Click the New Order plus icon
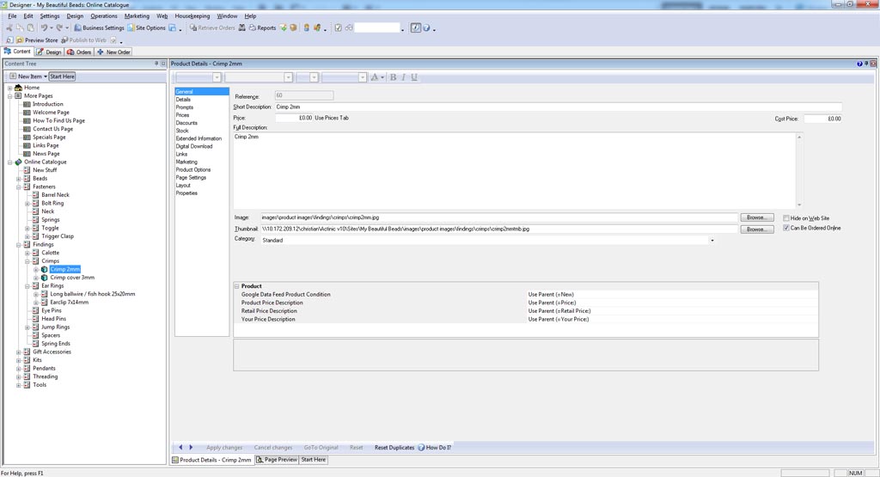The image size is (880, 477). (x=101, y=52)
